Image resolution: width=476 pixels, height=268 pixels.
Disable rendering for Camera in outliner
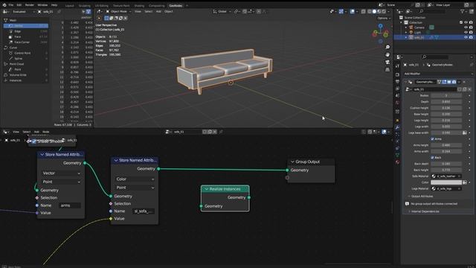pos(471,28)
